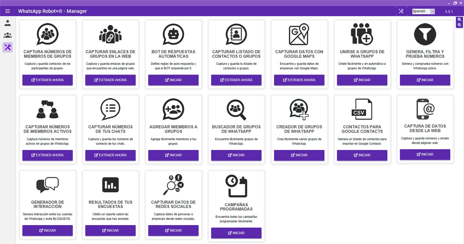Click Iniciar for Buscador de Grupos

point(236,155)
